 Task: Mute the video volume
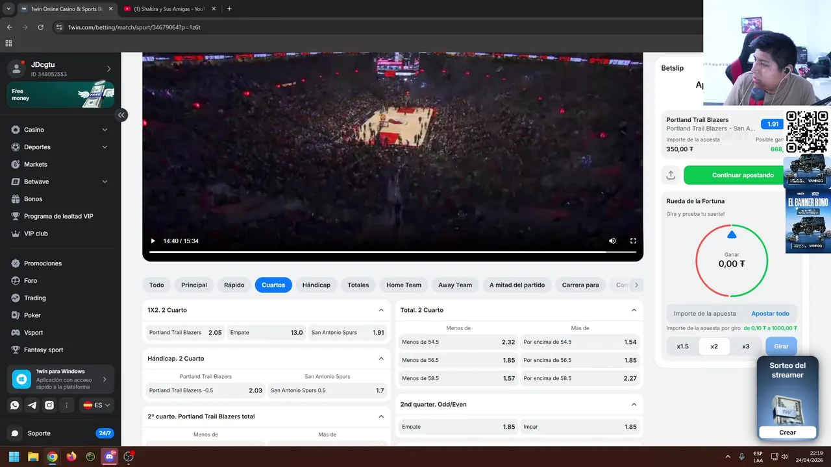612,241
